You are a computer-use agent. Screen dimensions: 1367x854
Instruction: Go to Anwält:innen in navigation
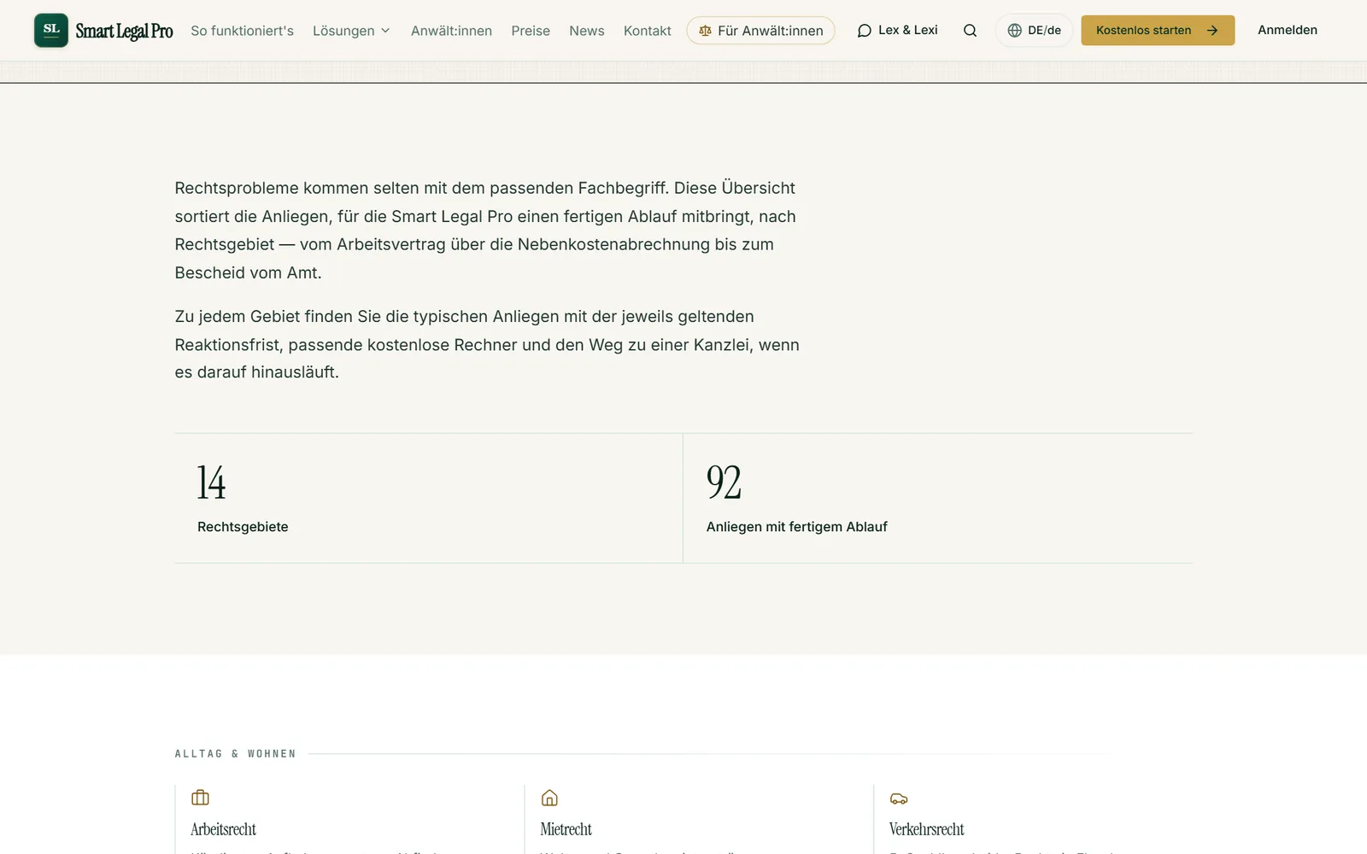point(451,31)
